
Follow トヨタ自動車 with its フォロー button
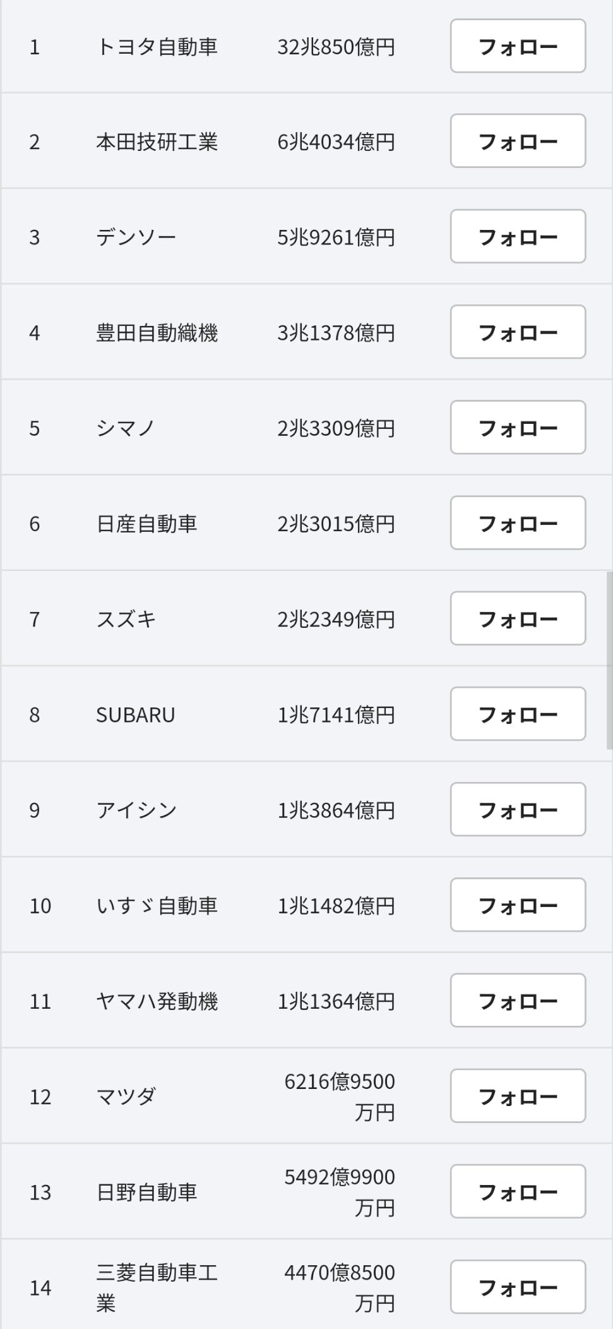pos(518,46)
